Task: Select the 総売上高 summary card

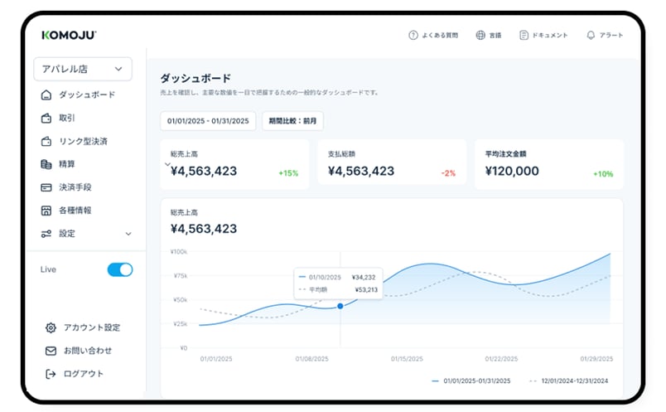Action: pyautogui.click(x=234, y=164)
